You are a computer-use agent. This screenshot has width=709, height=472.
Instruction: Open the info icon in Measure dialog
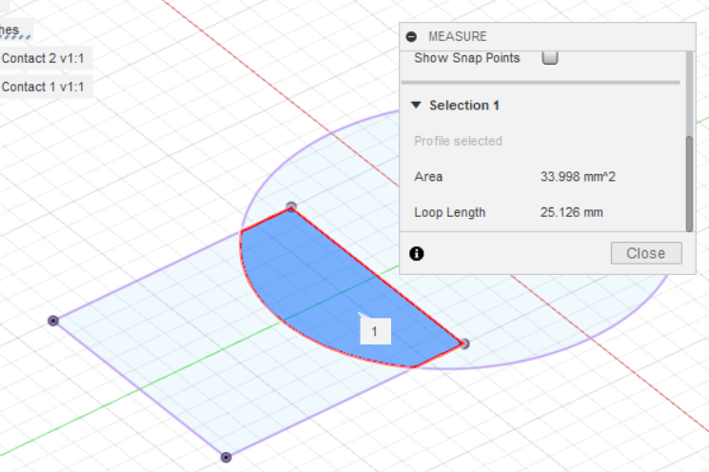[417, 254]
